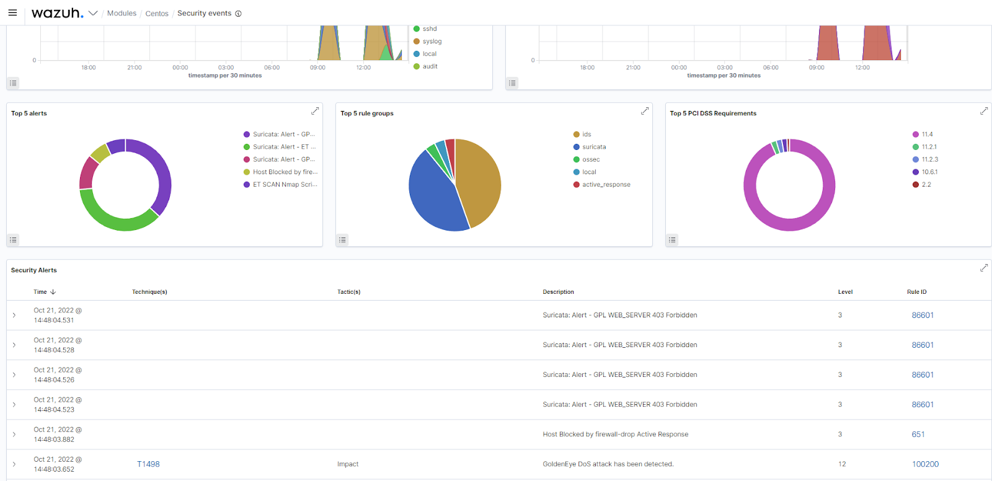The width and height of the screenshot is (992, 481).
Task: Click Technique(s) column header
Action: click(149, 292)
